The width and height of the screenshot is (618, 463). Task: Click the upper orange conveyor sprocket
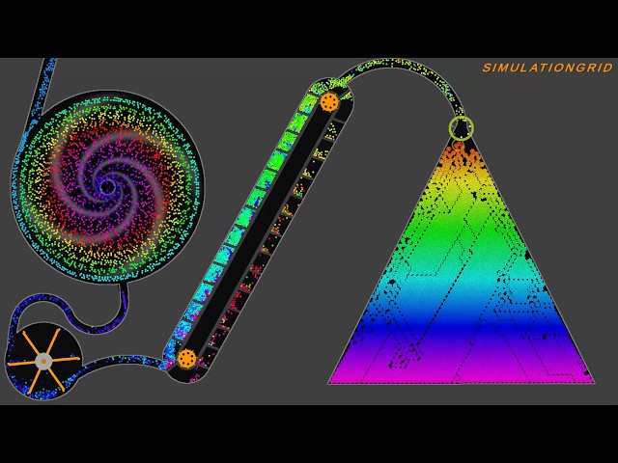click(329, 102)
